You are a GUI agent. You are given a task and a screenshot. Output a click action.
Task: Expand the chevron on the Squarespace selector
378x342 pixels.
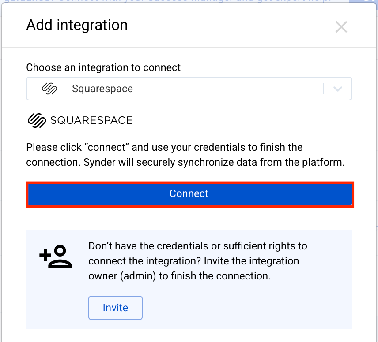[337, 88]
